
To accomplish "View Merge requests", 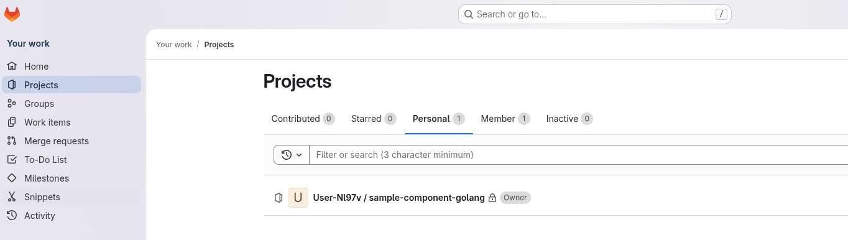I will pyautogui.click(x=71, y=141).
